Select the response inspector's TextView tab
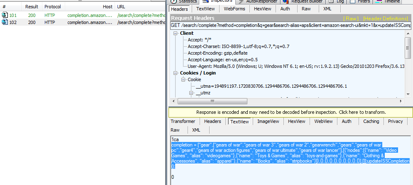 tap(239, 121)
